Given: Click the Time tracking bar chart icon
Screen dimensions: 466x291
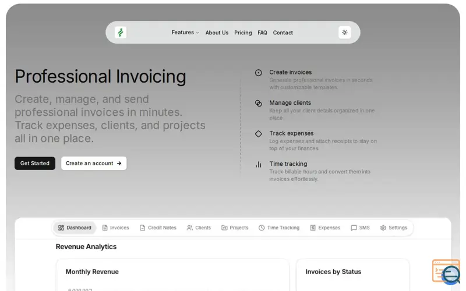Looking at the screenshot, I should click(258, 165).
